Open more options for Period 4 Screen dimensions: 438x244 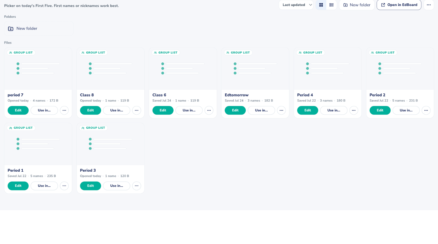point(354,110)
